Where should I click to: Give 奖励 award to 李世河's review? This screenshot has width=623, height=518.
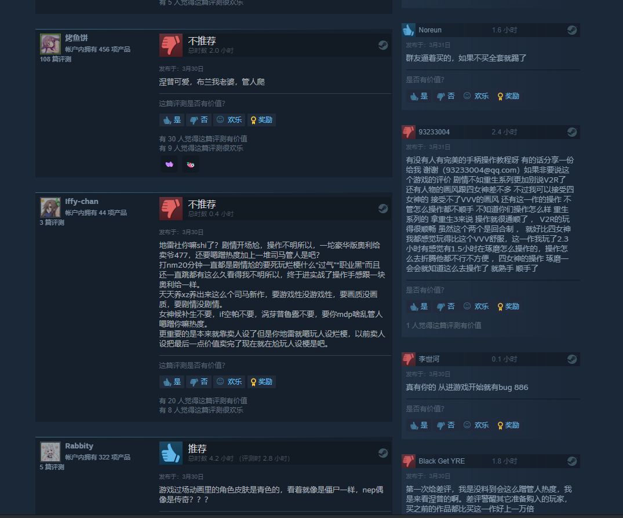click(x=508, y=425)
